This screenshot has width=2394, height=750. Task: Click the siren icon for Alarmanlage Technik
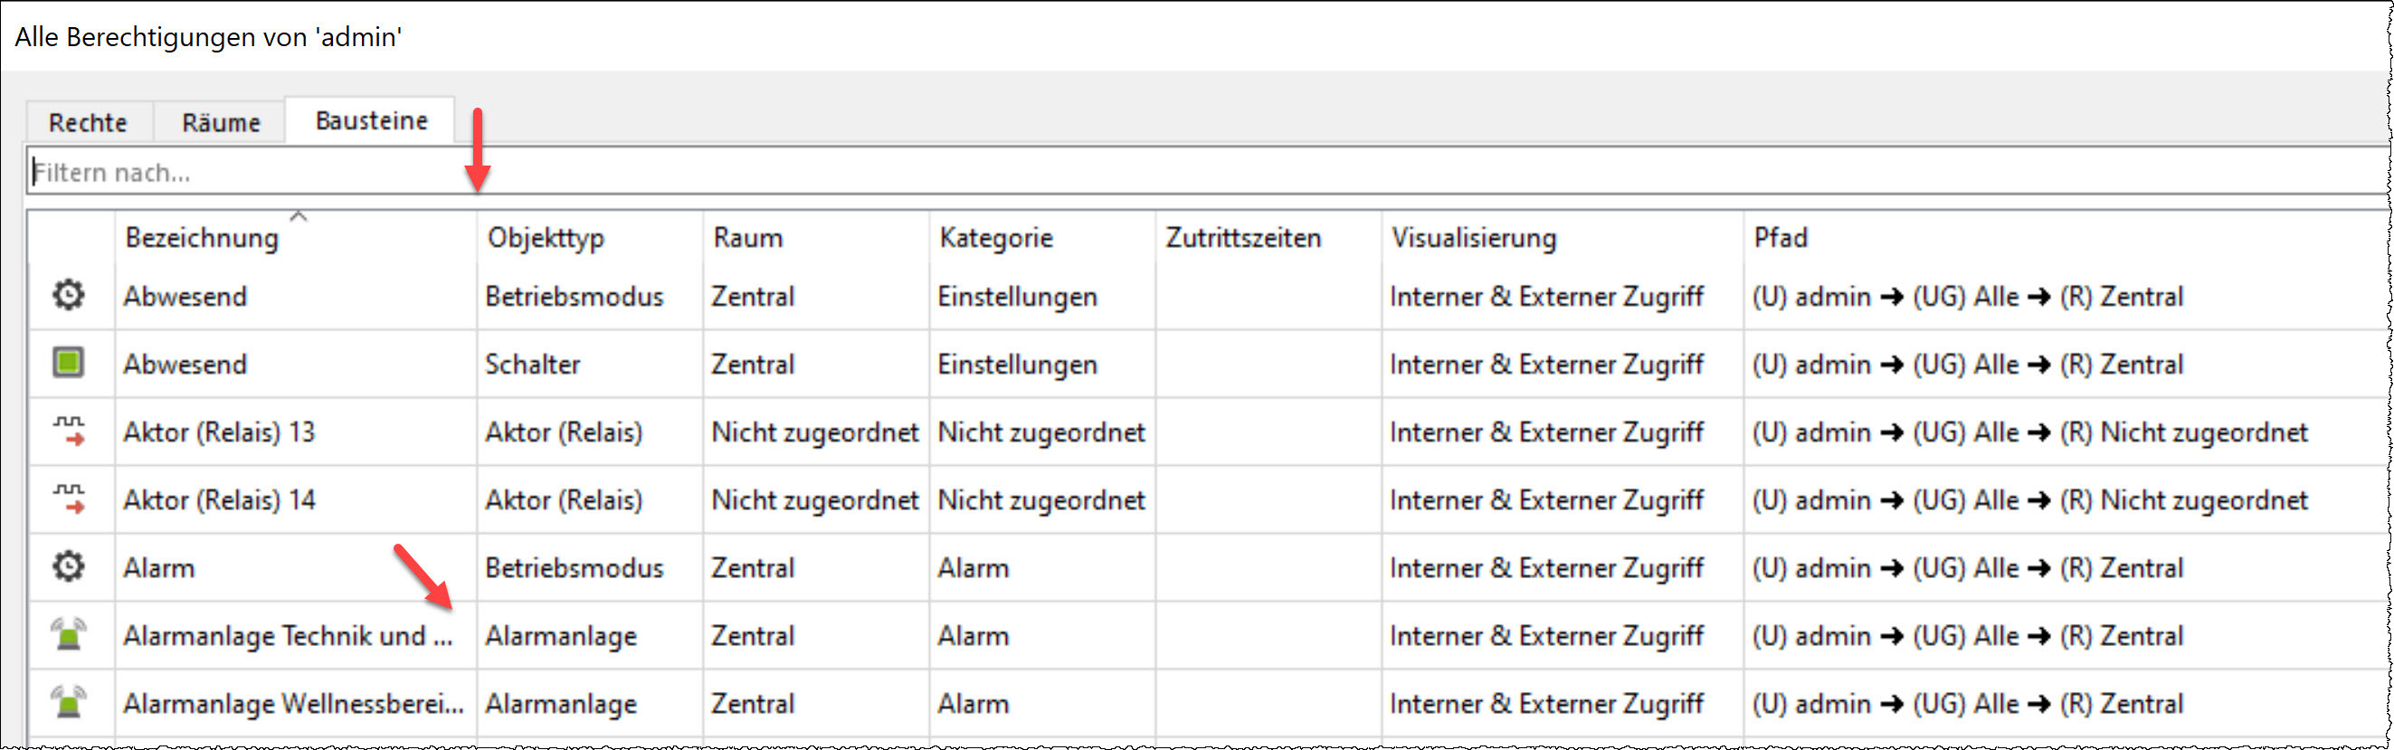(x=68, y=635)
